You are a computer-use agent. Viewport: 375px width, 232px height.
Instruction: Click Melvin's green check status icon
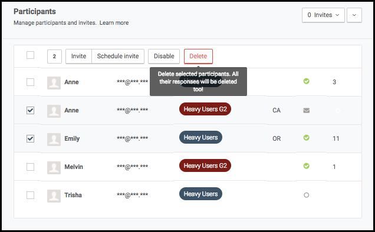coord(307,166)
